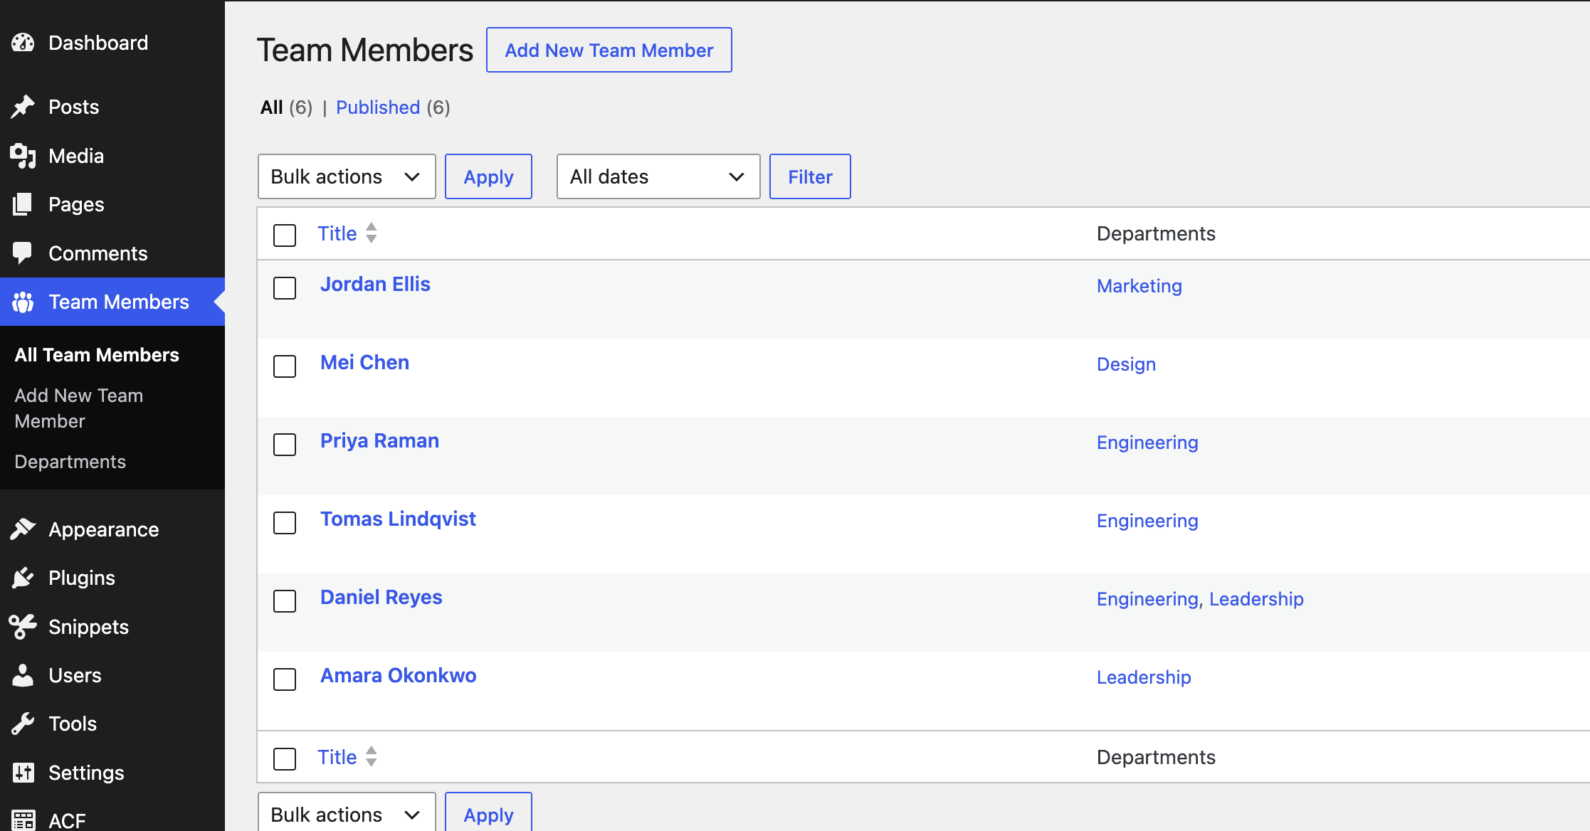Click the Snippets scissors icon
The width and height of the screenshot is (1590, 831).
pos(23,627)
